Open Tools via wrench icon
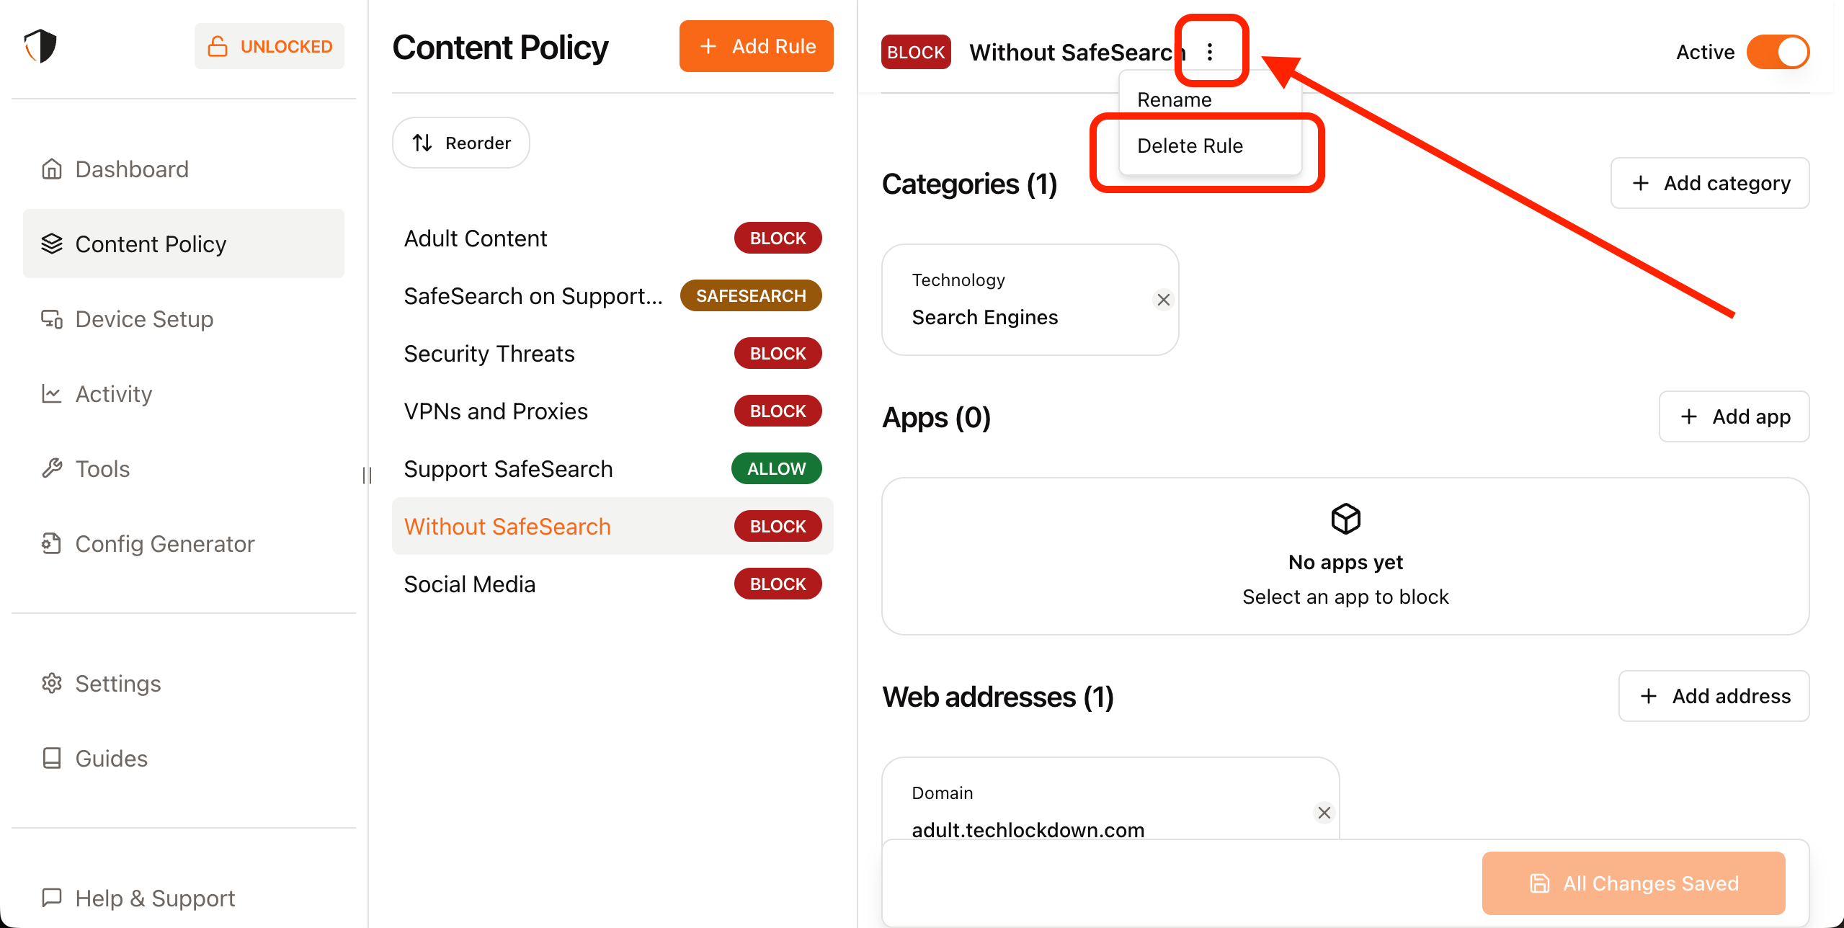 pos(52,469)
